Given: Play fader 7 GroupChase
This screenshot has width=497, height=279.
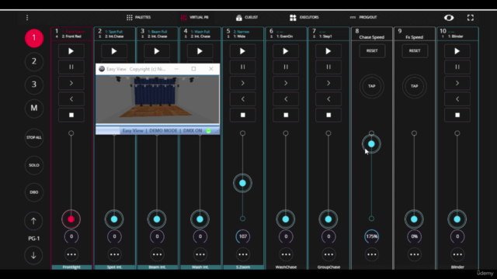Looking at the screenshot, I should pos(328,51).
